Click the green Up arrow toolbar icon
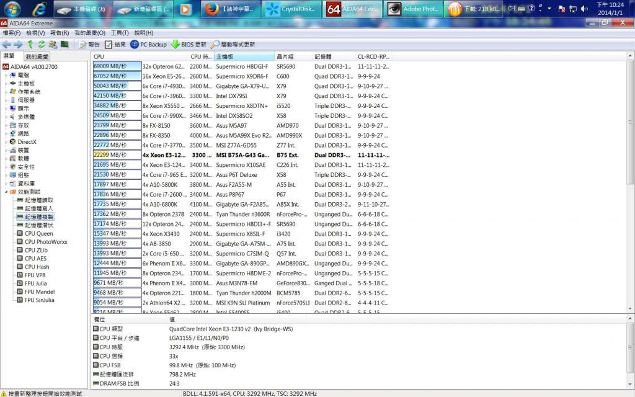635x397 pixels. coord(30,45)
